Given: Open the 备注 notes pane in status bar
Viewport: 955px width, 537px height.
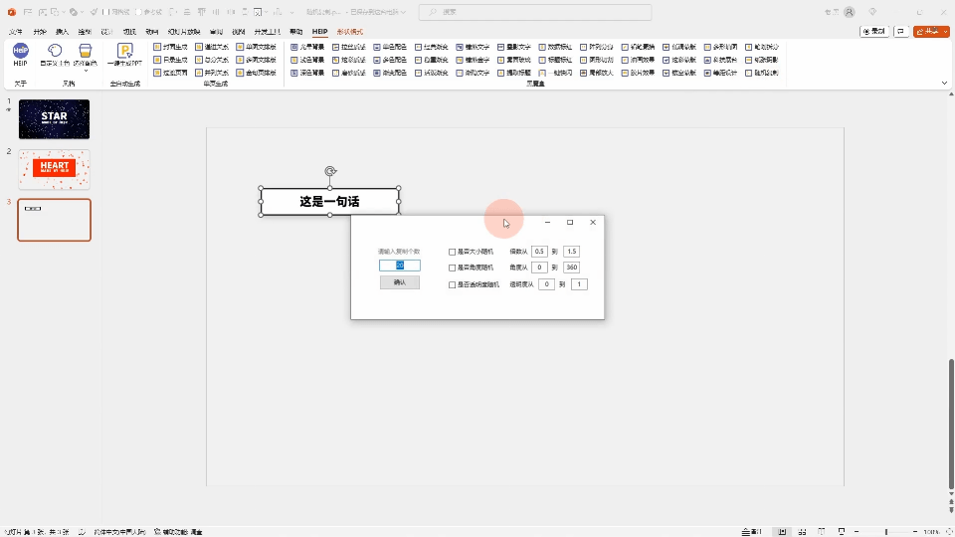Looking at the screenshot, I should click(752, 531).
